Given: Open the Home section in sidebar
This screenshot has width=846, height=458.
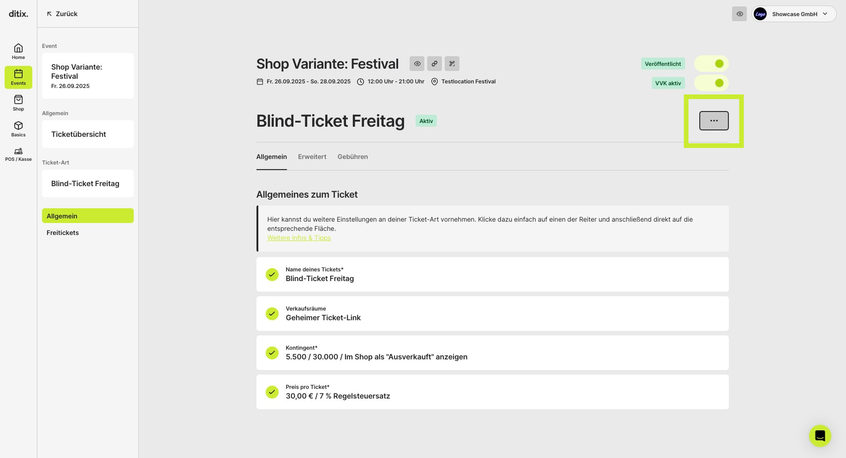Looking at the screenshot, I should (18, 51).
